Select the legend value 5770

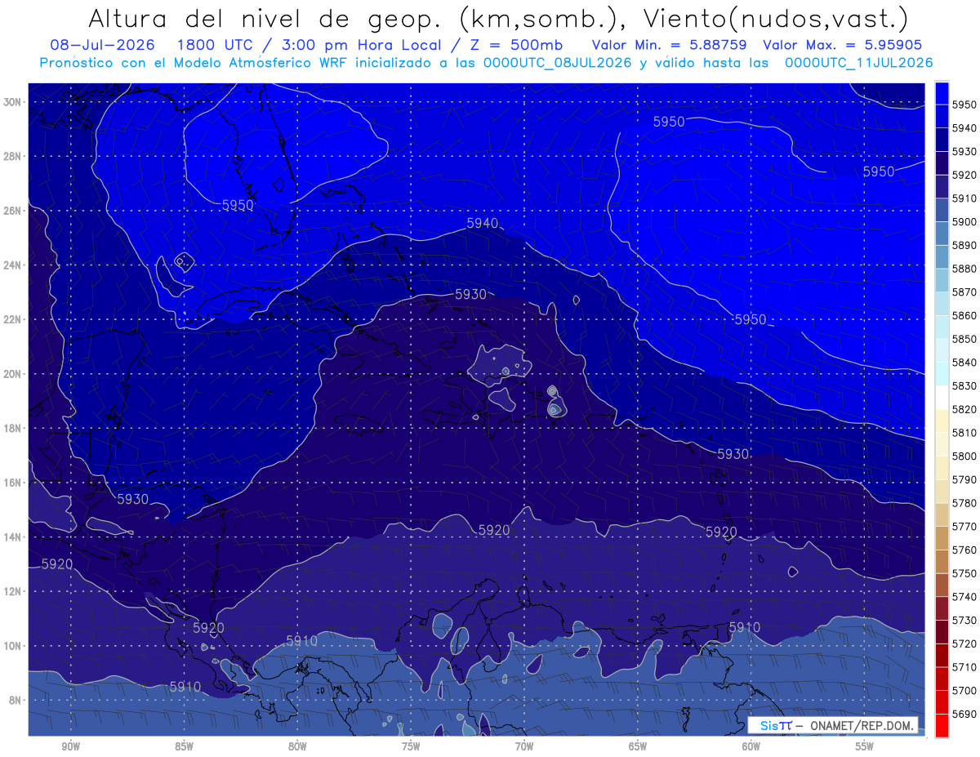click(964, 526)
